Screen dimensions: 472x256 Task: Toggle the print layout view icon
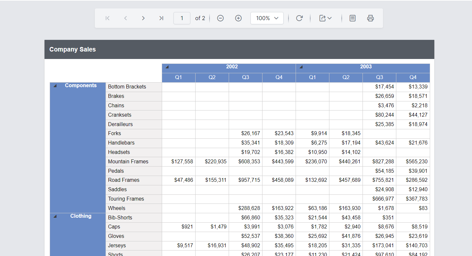(x=352, y=18)
